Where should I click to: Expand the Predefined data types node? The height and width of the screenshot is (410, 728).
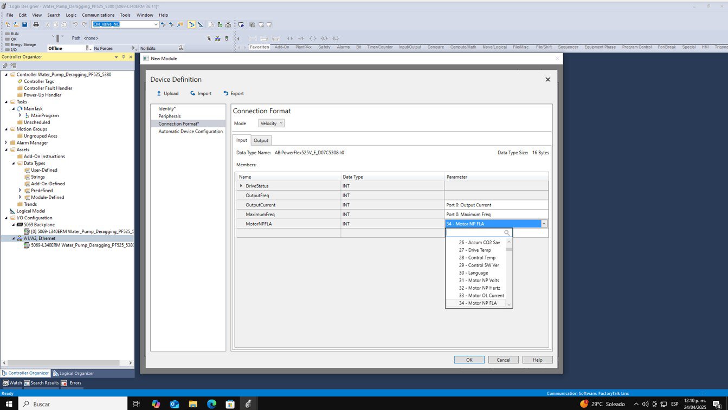21,191
